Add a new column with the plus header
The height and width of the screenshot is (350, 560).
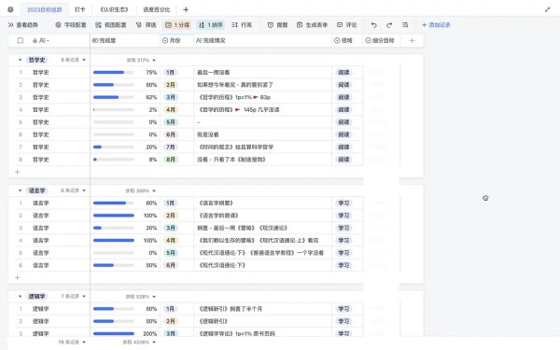(x=413, y=40)
